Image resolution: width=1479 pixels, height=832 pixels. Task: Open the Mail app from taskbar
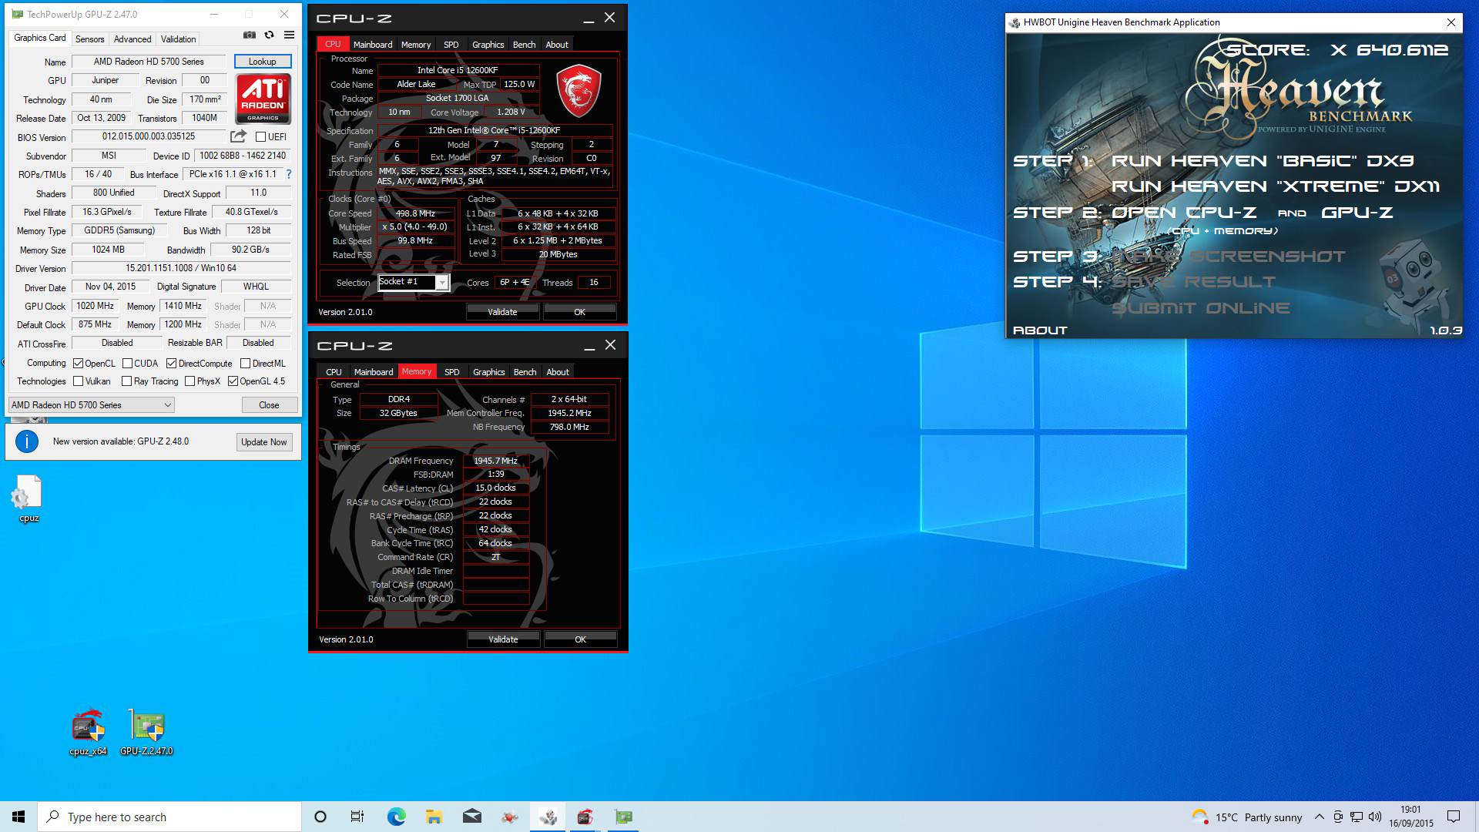[x=472, y=817]
